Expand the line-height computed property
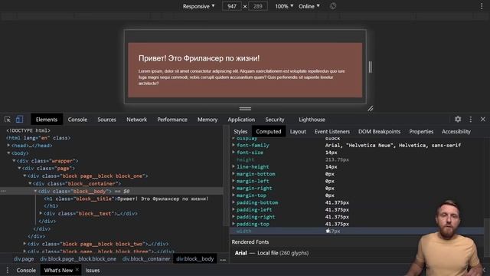This screenshot has width=490, height=276. click(234, 167)
